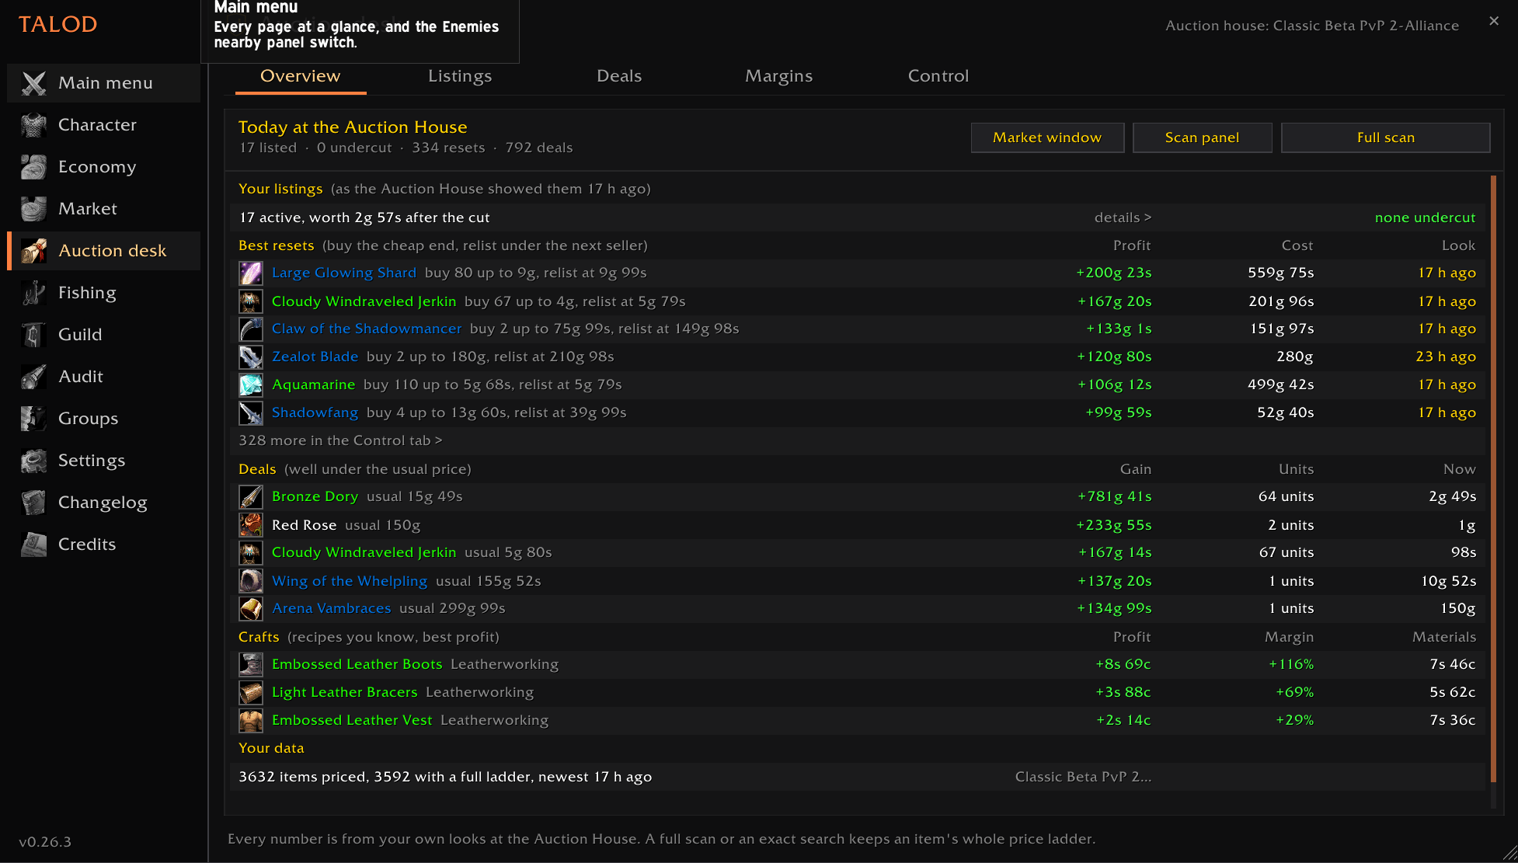
Task: Expand 328 more in the Control tab
Action: tap(340, 440)
